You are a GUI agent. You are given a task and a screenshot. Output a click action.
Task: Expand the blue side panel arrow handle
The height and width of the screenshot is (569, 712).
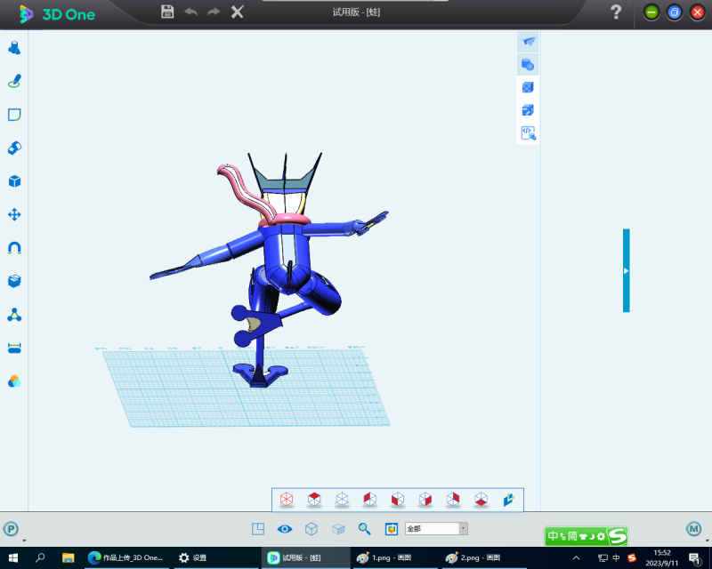tap(627, 270)
